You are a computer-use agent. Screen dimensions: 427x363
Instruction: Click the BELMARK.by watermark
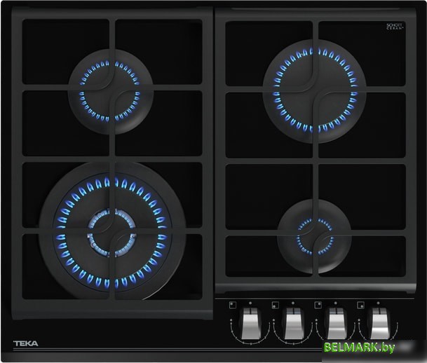[x=359, y=348]
